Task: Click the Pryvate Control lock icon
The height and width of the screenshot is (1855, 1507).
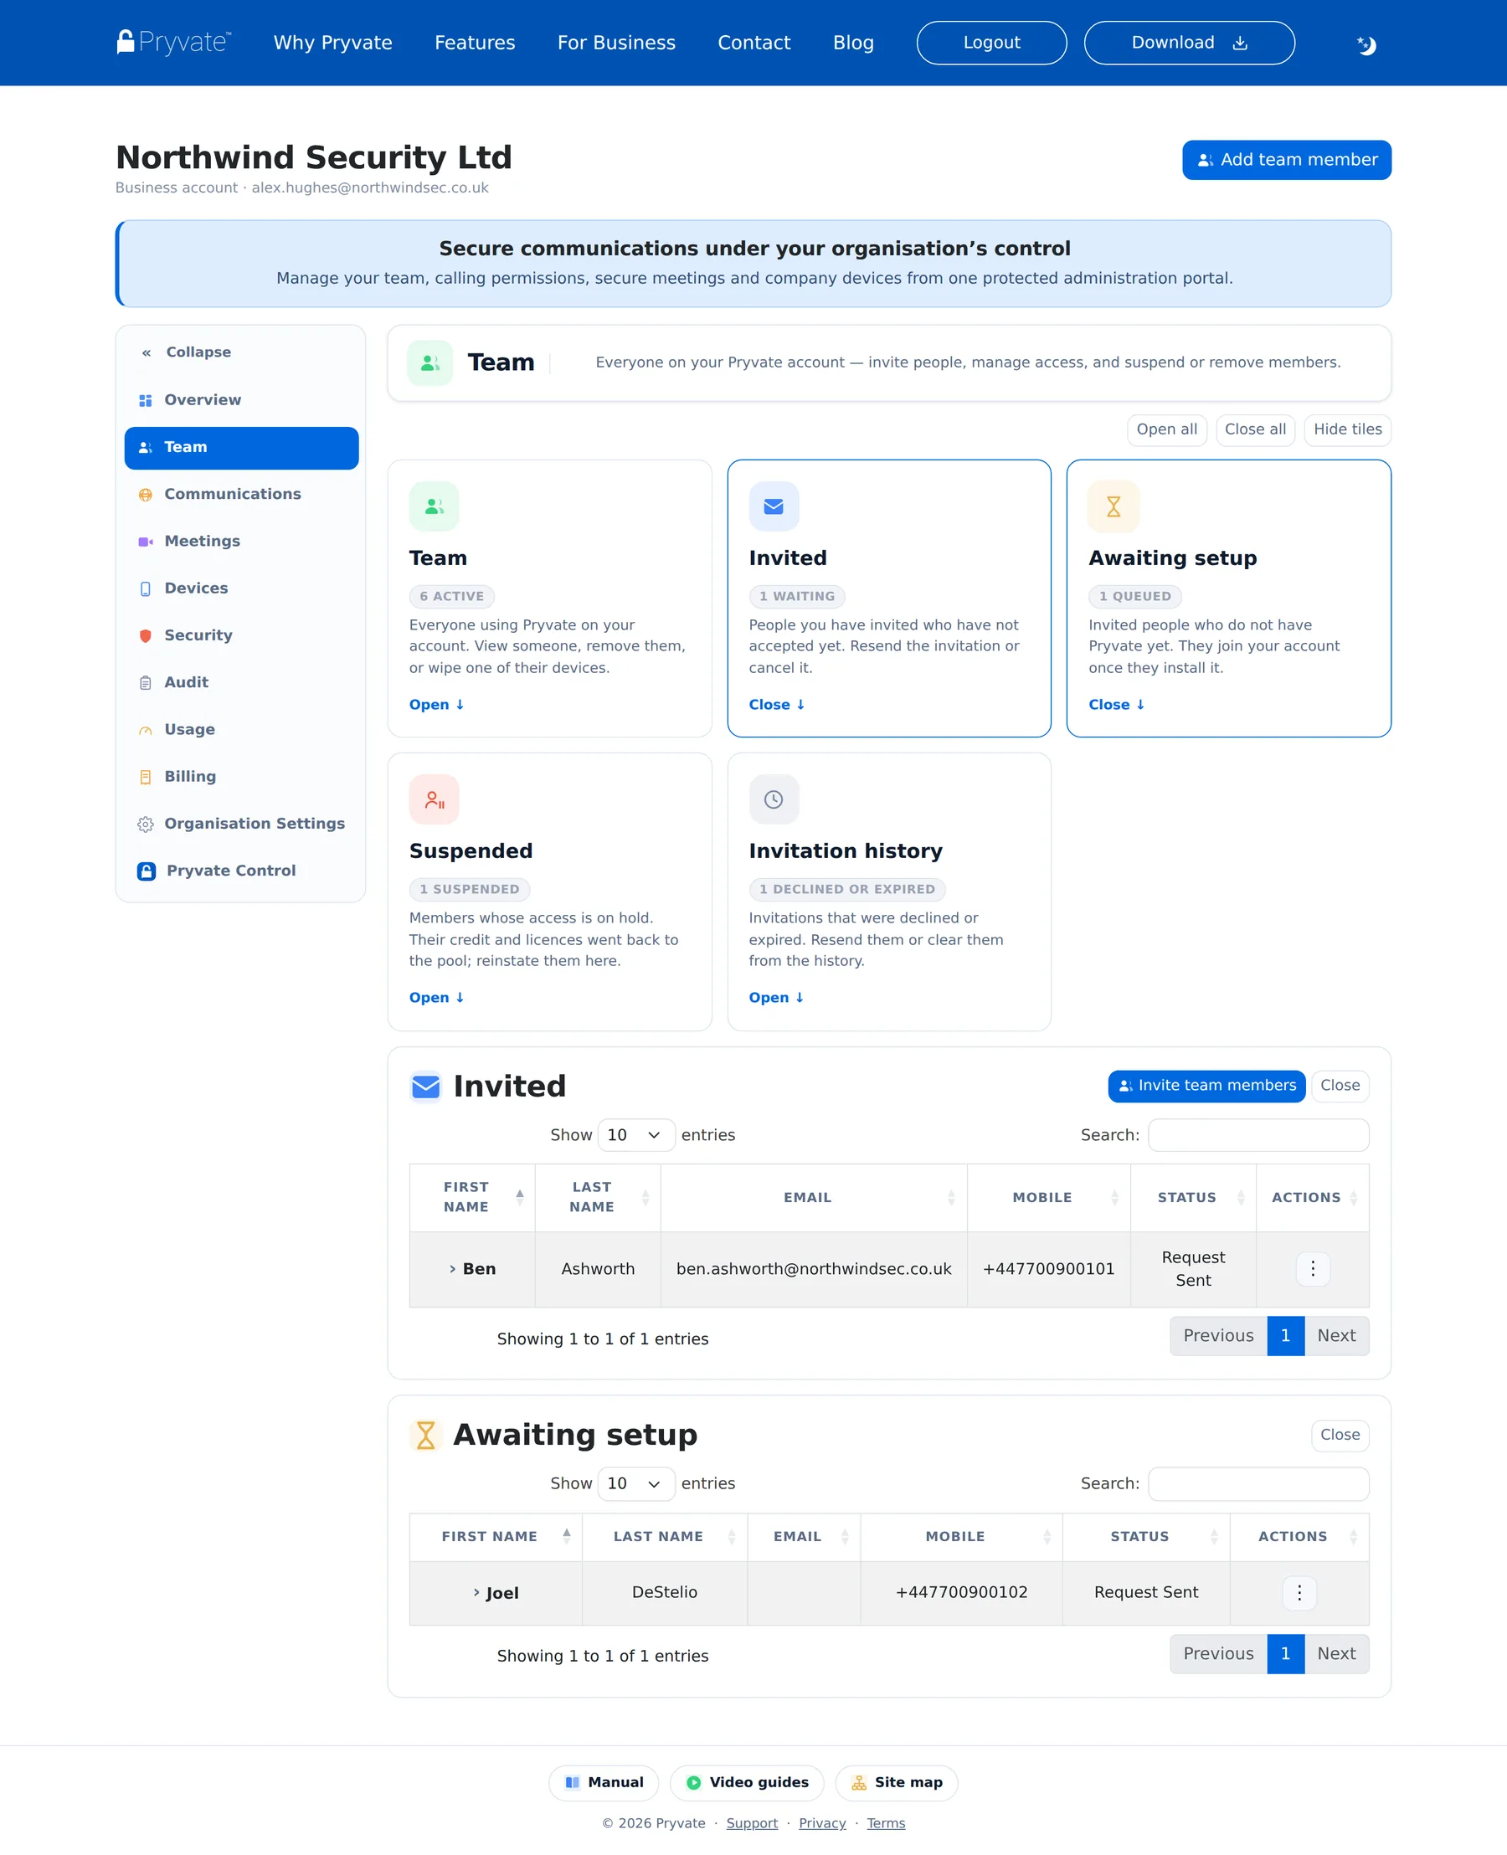Action: click(x=147, y=871)
